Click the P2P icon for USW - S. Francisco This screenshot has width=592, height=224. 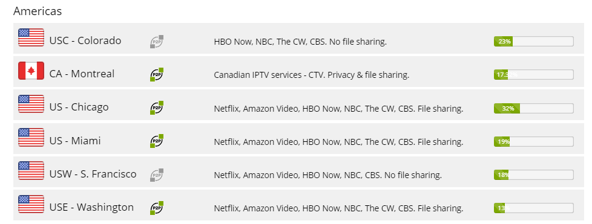click(157, 174)
